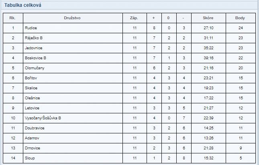The width and height of the screenshot is (259, 165).
Task: Click the Tabulka celková panel title
Action: [23, 5]
